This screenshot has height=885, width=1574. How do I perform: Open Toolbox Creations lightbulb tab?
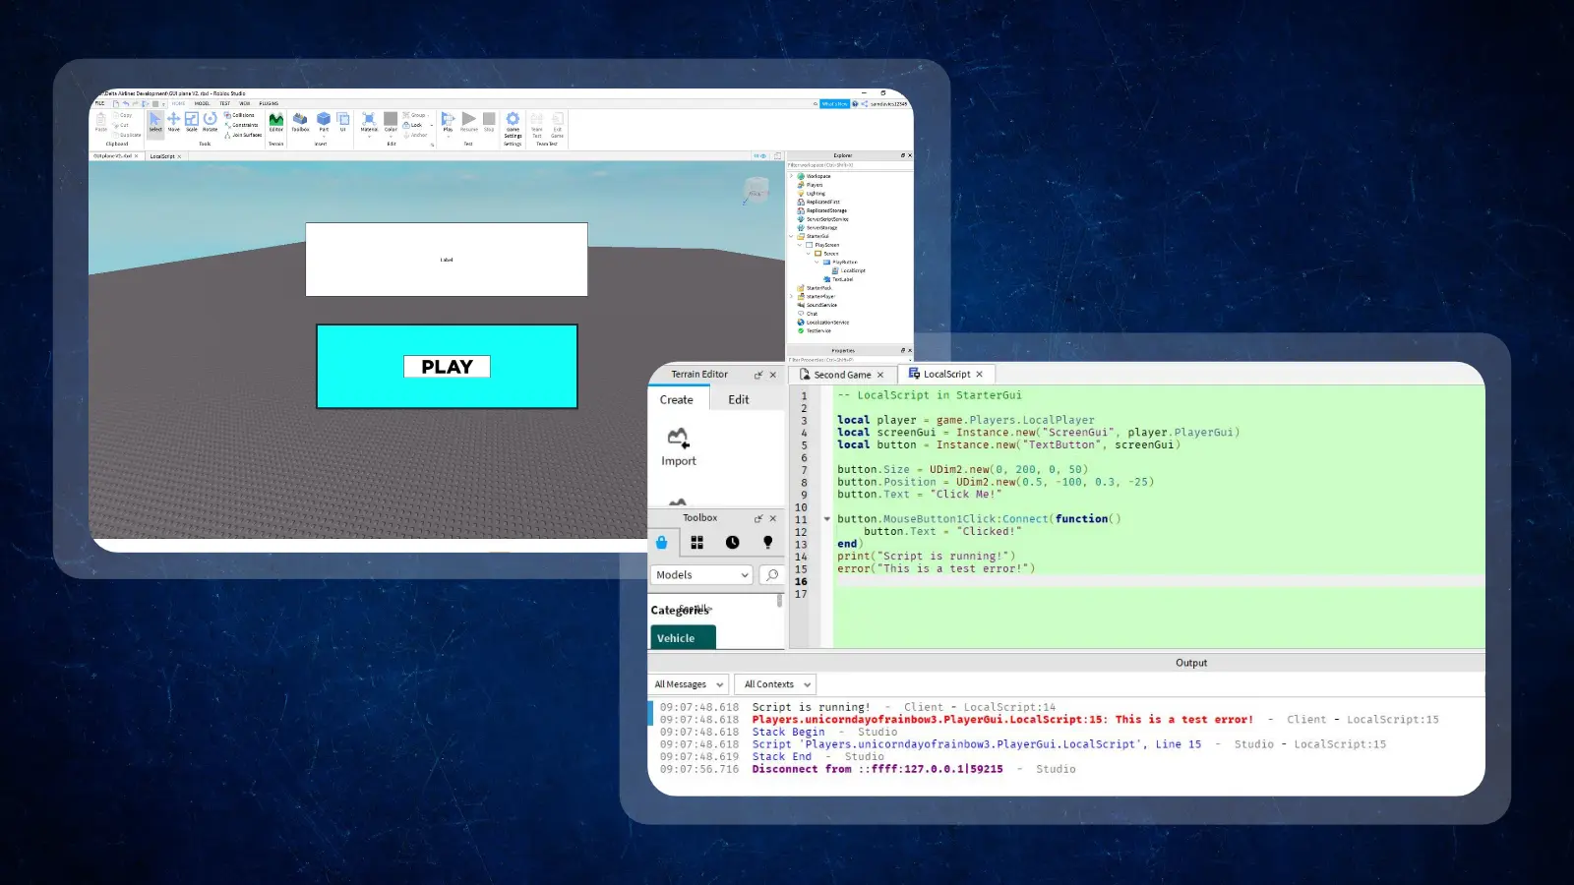(768, 542)
